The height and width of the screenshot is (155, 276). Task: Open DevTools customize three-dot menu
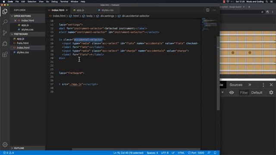coord(263,85)
